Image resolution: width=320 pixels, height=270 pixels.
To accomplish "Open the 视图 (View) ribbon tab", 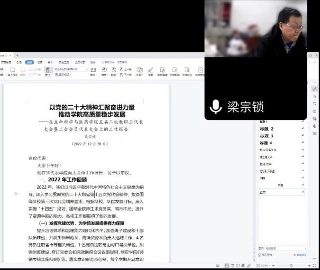I will [x=40, y=62].
